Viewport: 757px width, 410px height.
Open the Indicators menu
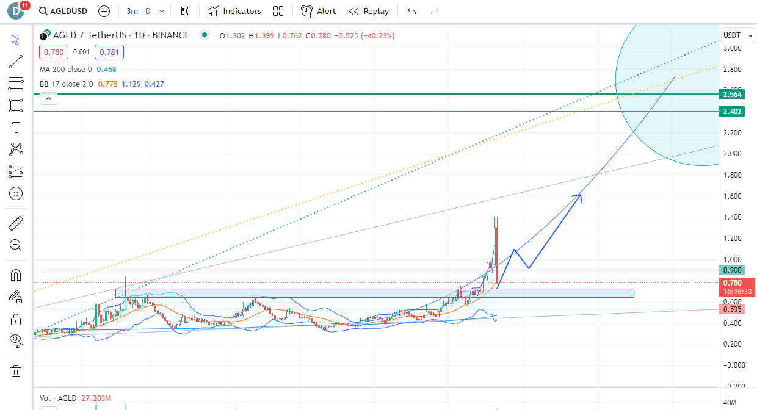pyautogui.click(x=234, y=11)
